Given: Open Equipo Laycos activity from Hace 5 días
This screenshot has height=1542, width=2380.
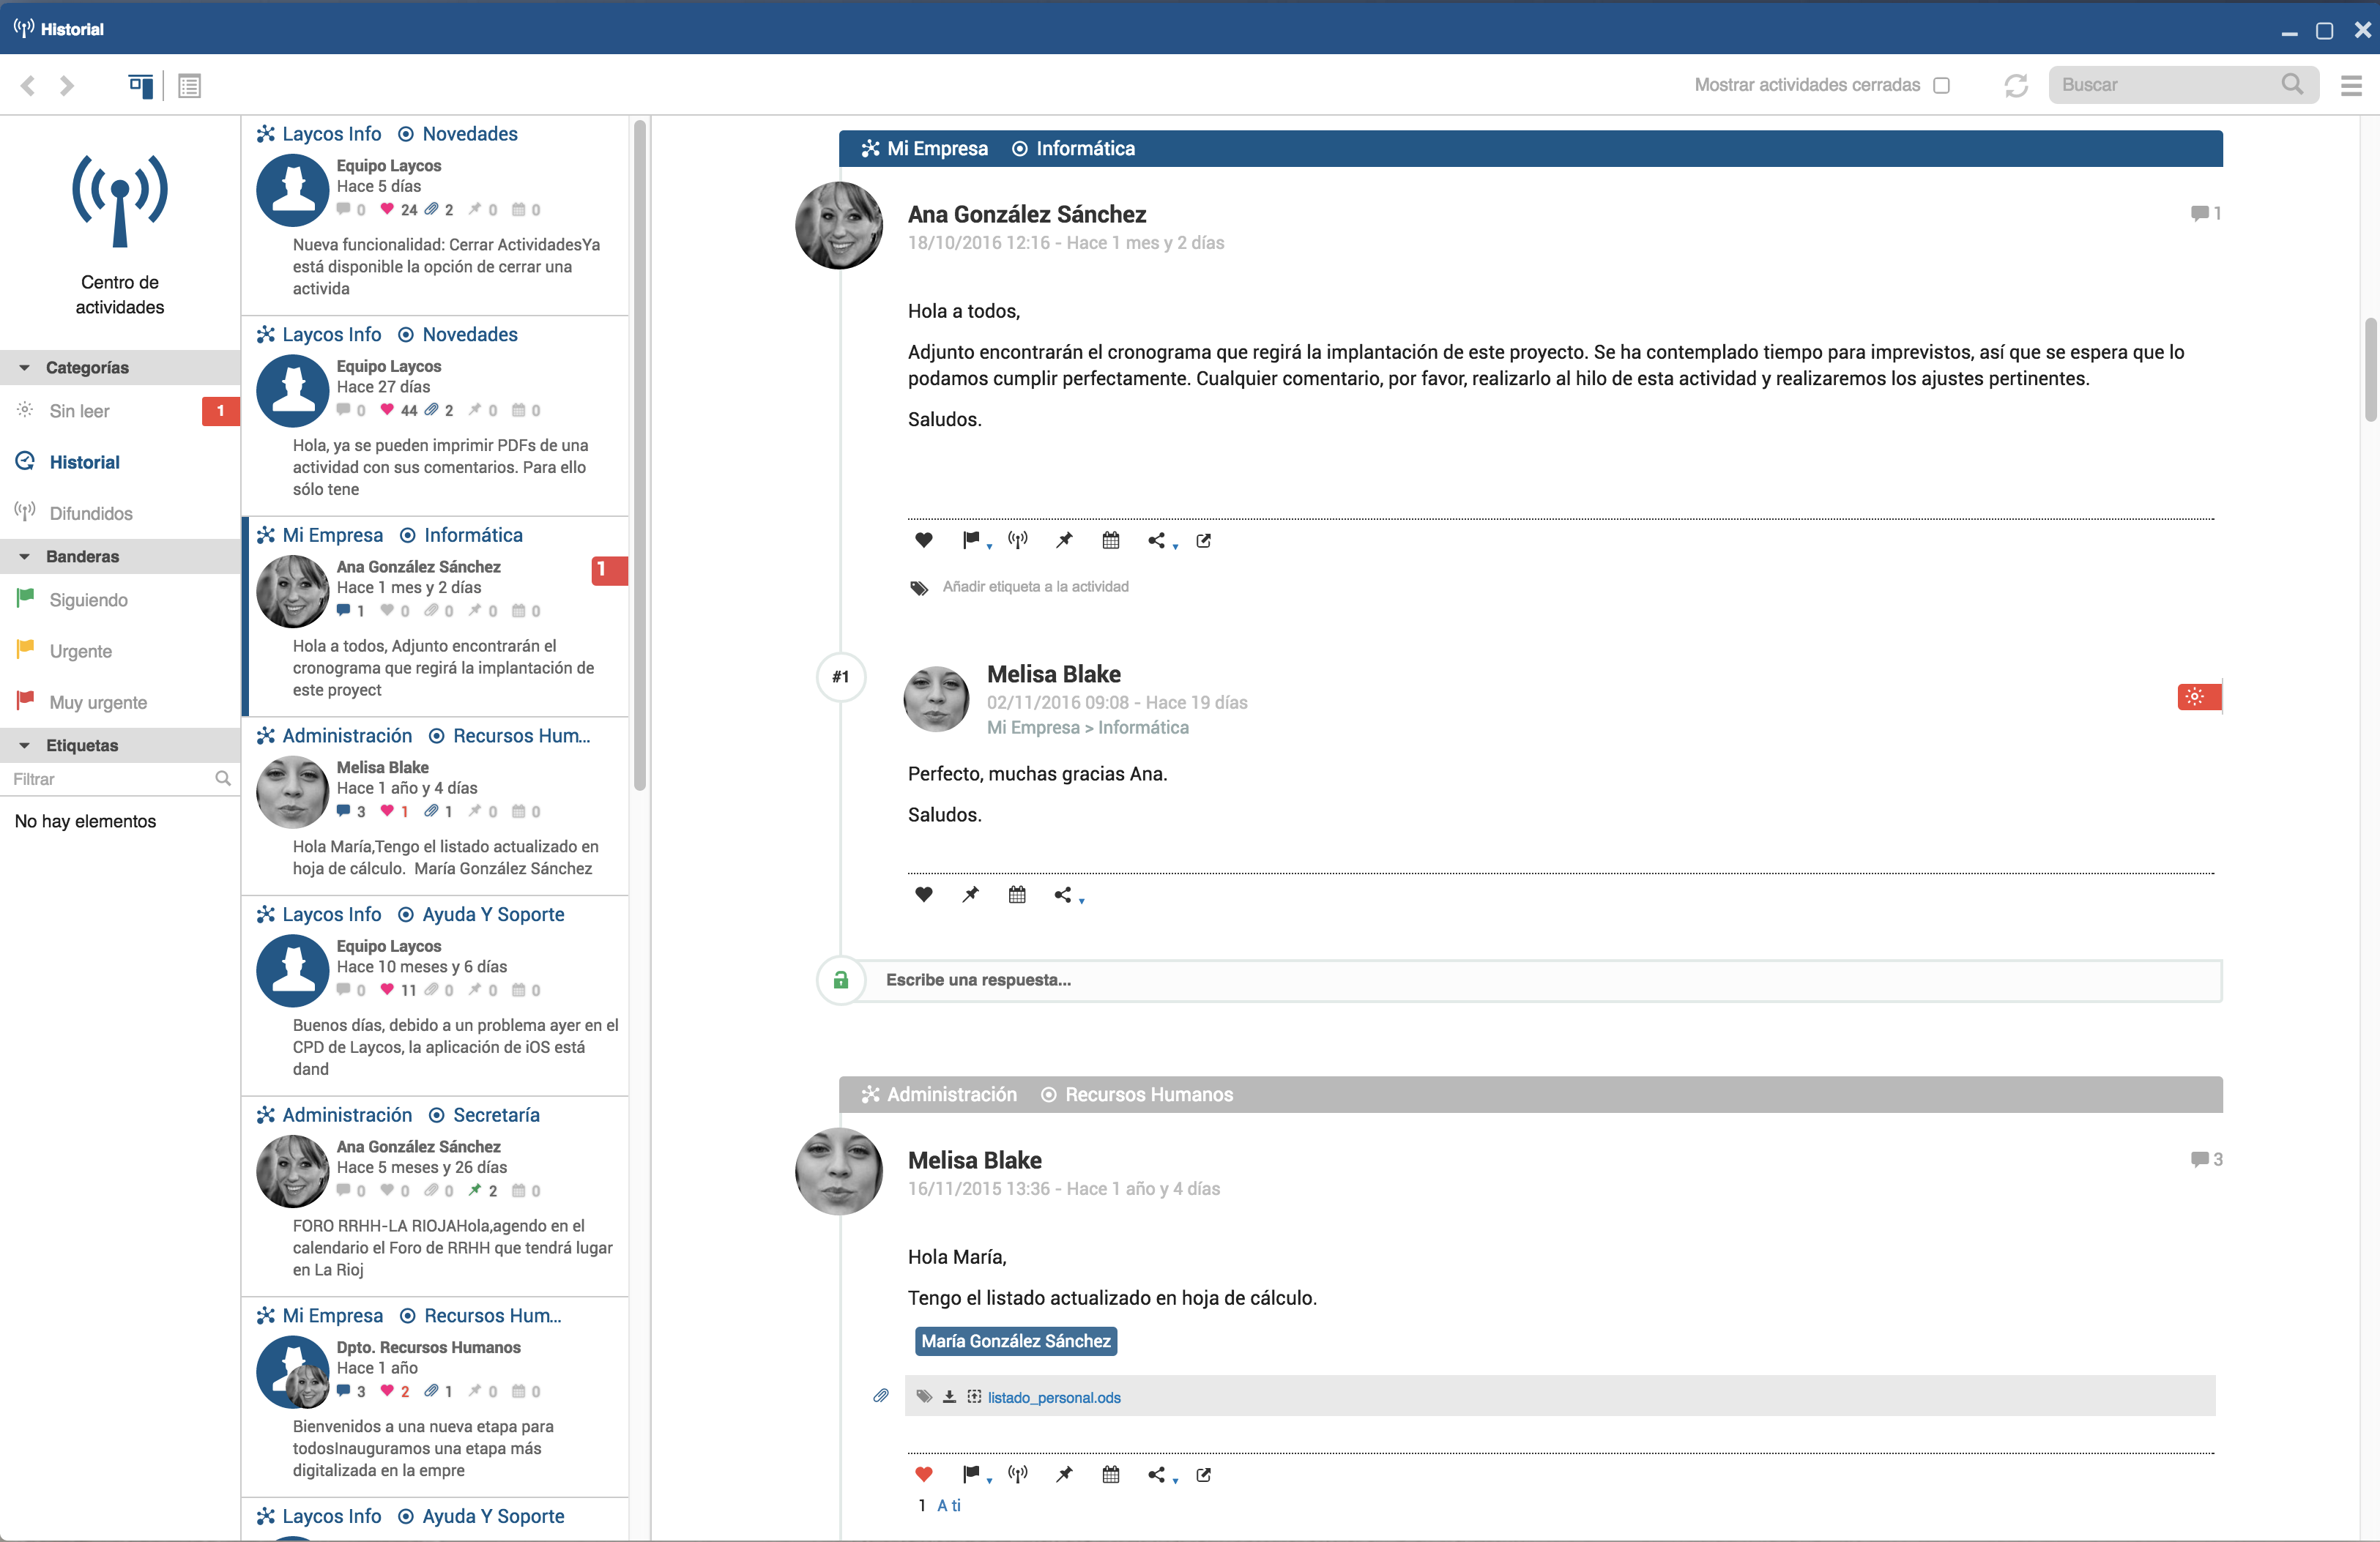Looking at the screenshot, I should click(x=436, y=215).
